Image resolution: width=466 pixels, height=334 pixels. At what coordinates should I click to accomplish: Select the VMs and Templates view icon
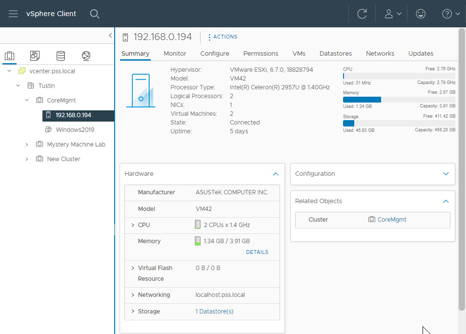click(35, 56)
